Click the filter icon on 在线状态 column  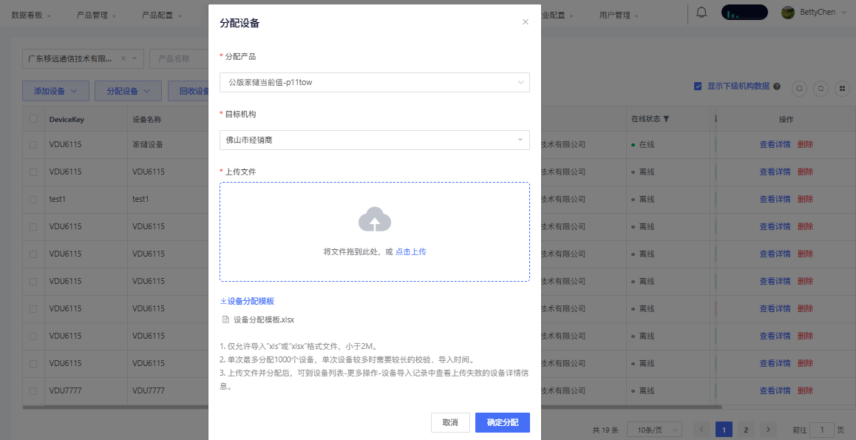click(666, 119)
